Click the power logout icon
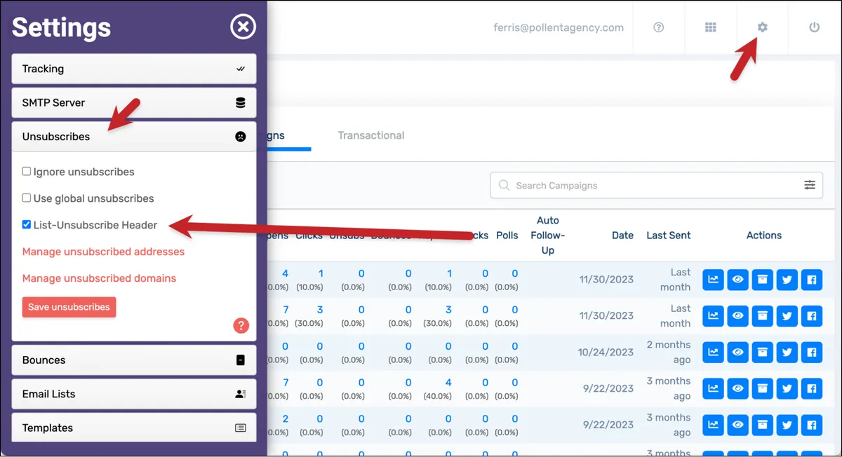The width and height of the screenshot is (842, 457). tap(814, 27)
